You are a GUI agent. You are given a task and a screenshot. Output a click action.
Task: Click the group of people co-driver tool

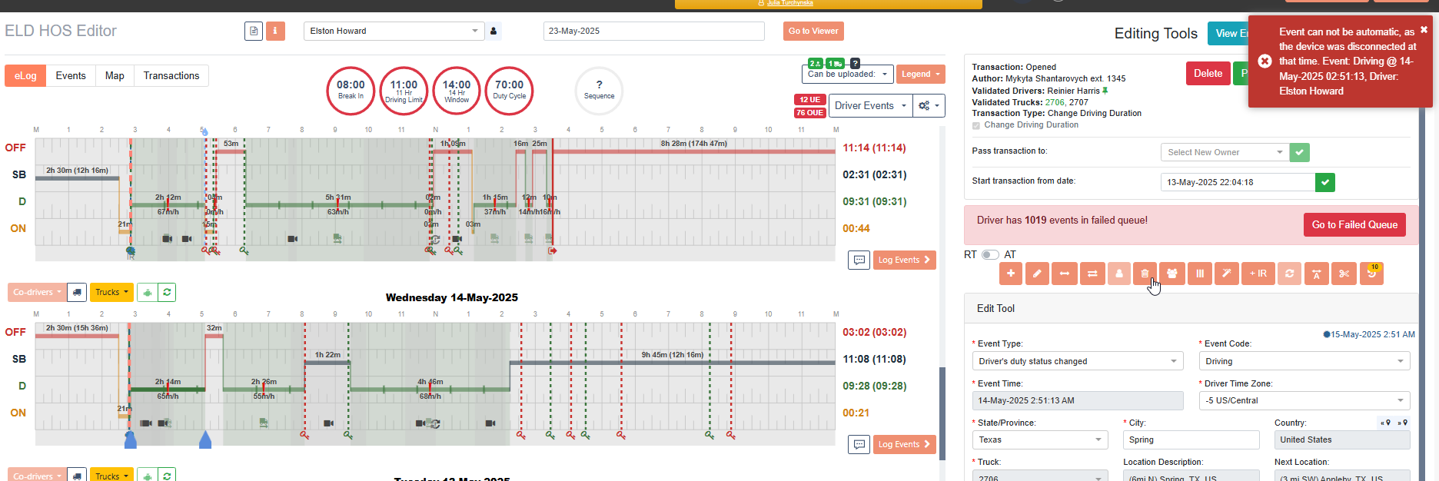tap(1172, 274)
